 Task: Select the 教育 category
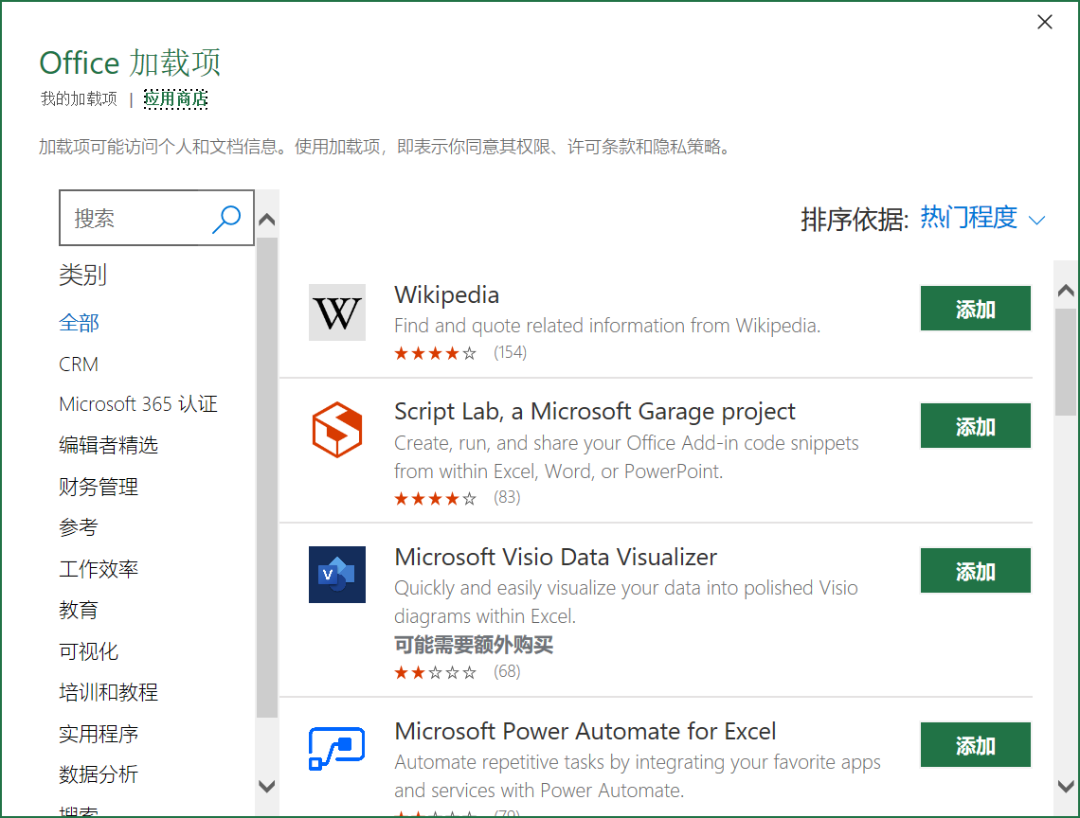tap(79, 610)
